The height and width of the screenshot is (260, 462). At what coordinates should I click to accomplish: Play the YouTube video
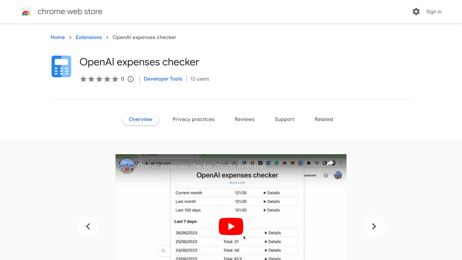tap(231, 226)
